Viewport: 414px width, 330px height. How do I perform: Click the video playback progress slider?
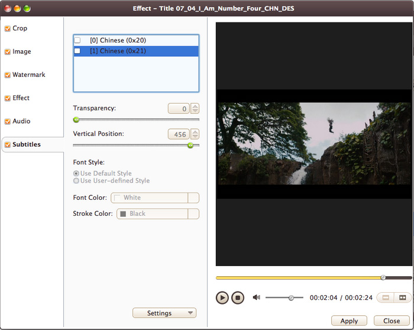tap(313, 277)
